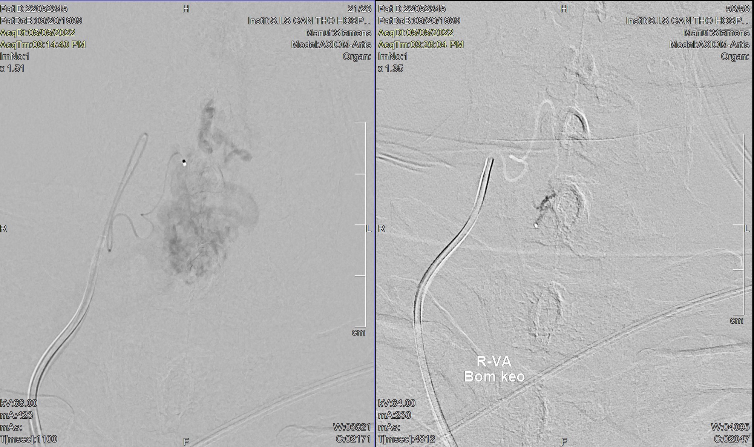Click the T[msec]:1100 value
754x447 pixels.
(x=29, y=439)
